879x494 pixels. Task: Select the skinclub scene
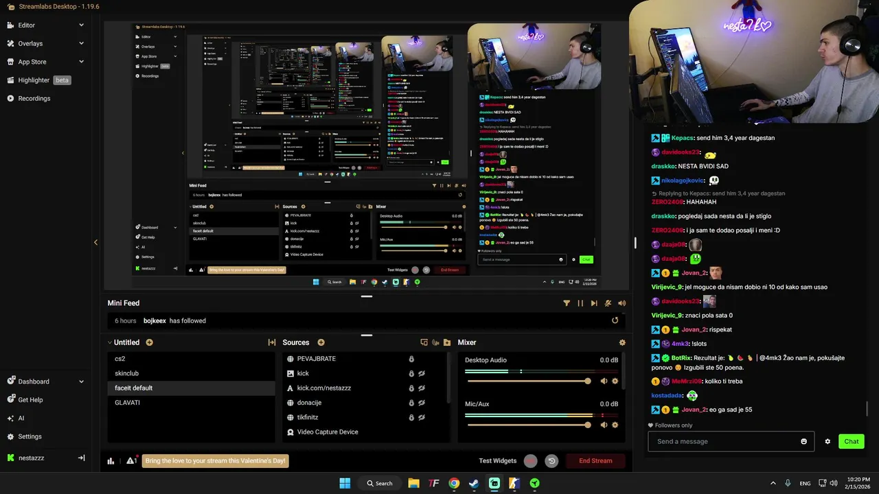tap(192, 373)
